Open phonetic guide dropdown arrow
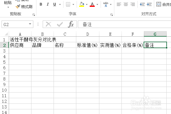171x114 pixels. click(x=111, y=4)
